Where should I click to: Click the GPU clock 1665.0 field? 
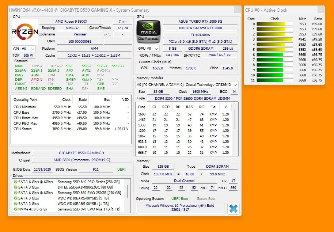158,68
